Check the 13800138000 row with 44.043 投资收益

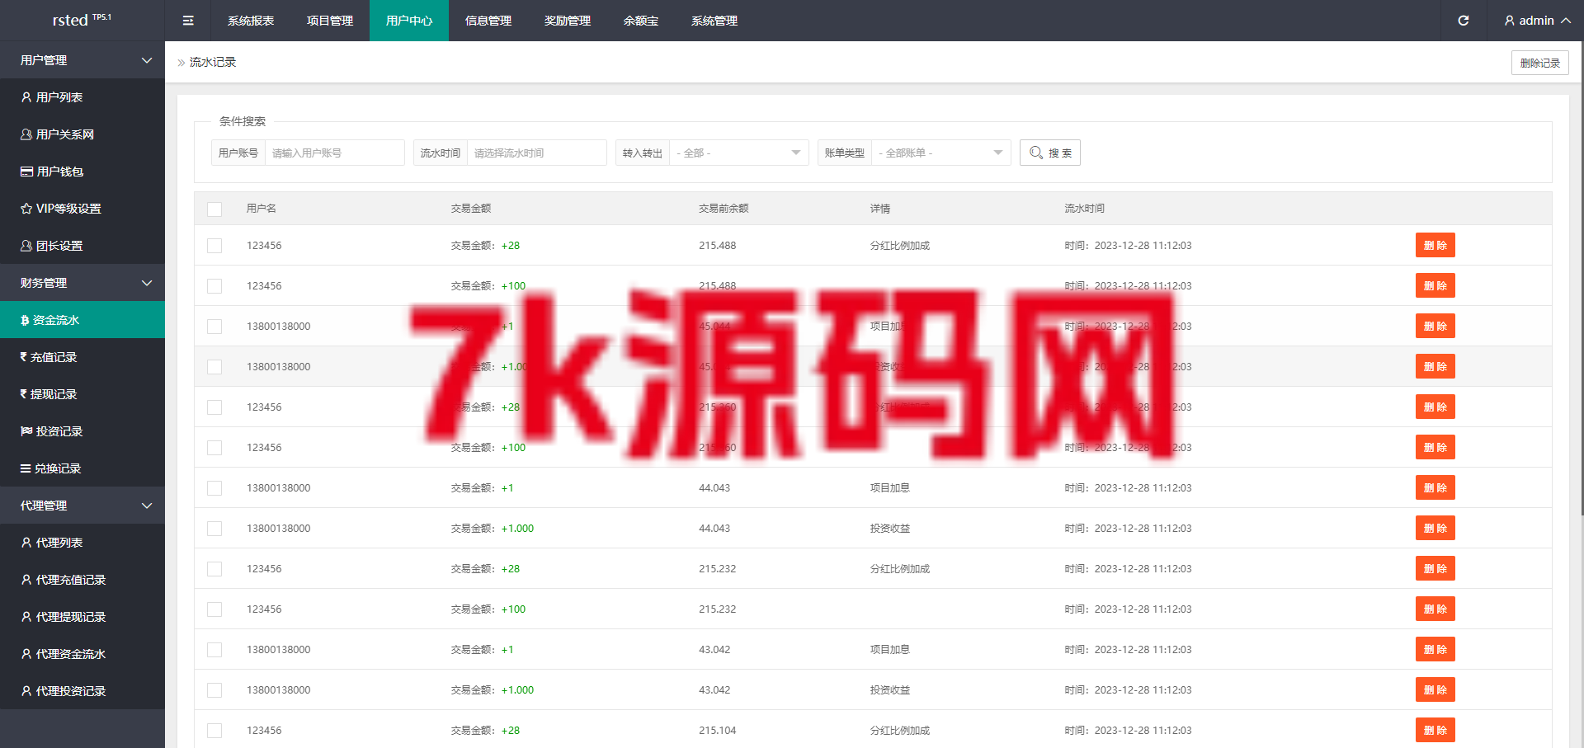(x=214, y=529)
